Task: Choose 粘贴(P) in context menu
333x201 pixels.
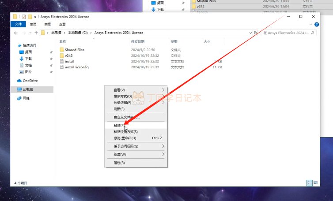Action: tap(136, 125)
